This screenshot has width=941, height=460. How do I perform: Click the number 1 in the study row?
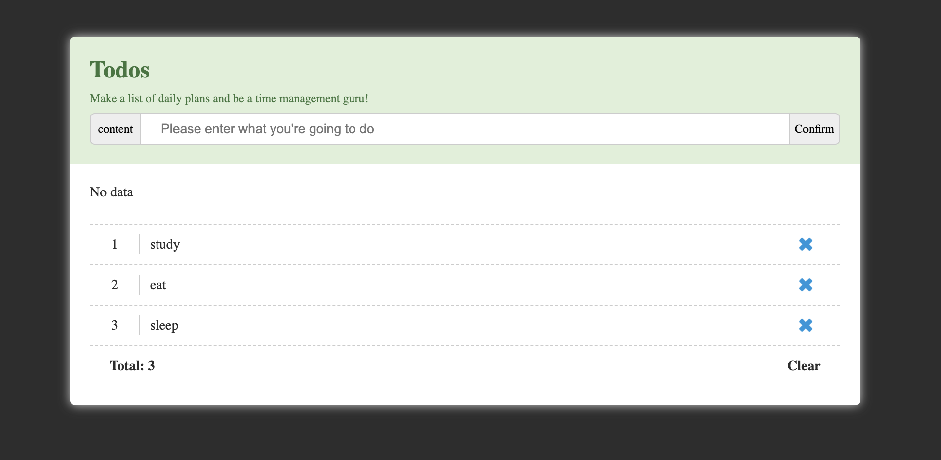click(x=115, y=244)
